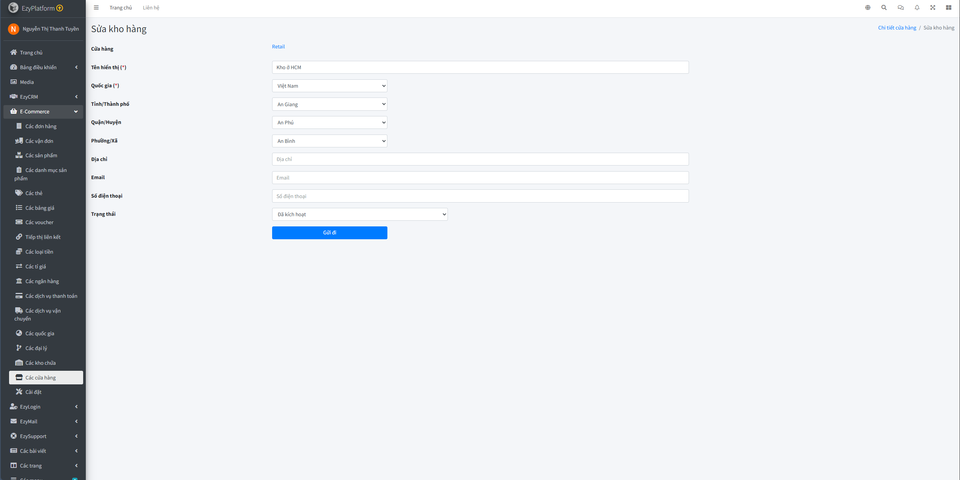Click the hamburger sidebar toggle icon
The image size is (960, 480).
[x=96, y=8]
